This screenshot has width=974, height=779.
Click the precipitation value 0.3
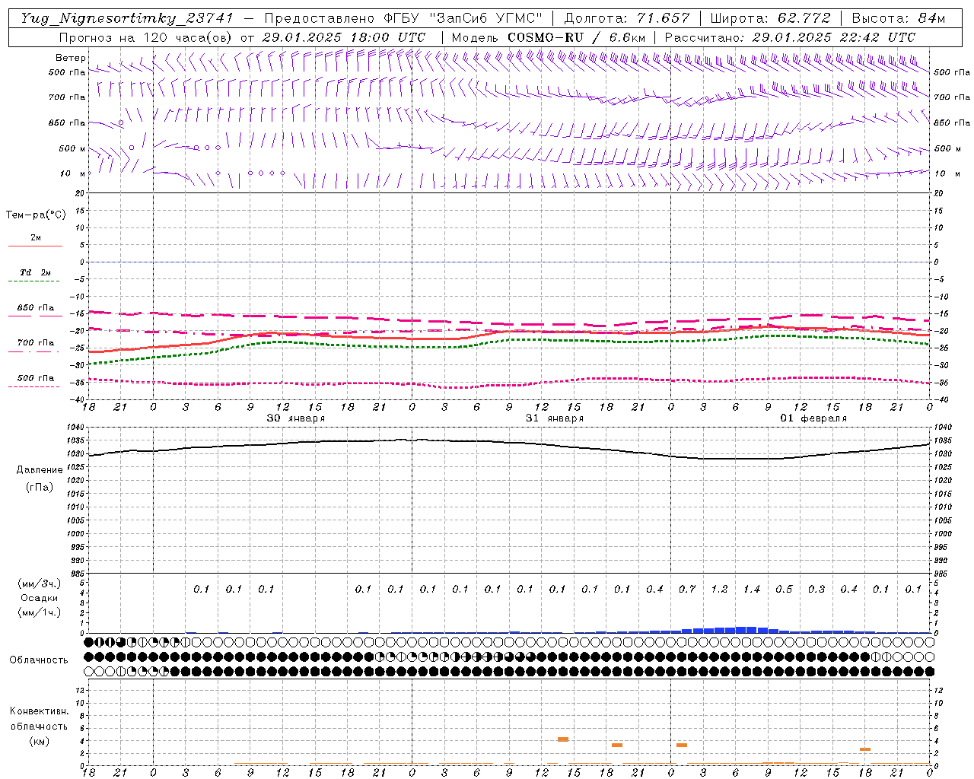pyautogui.click(x=816, y=589)
